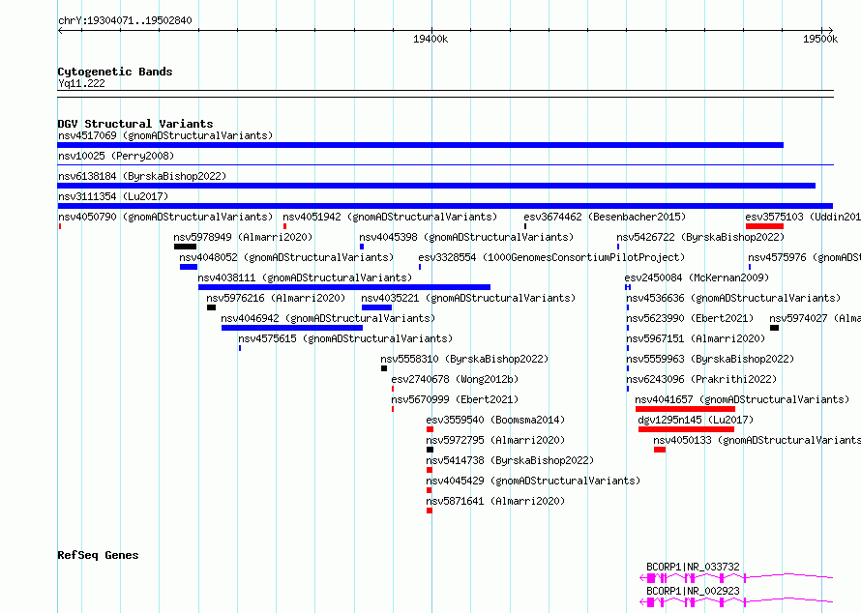The height and width of the screenshot is (613, 861).
Task: Select dgv1295n145 (Lu2017) label
Action: pyautogui.click(x=696, y=420)
